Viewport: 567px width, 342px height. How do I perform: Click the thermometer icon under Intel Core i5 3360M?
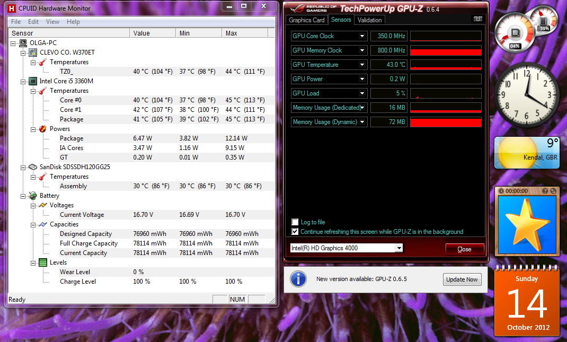tap(43, 91)
